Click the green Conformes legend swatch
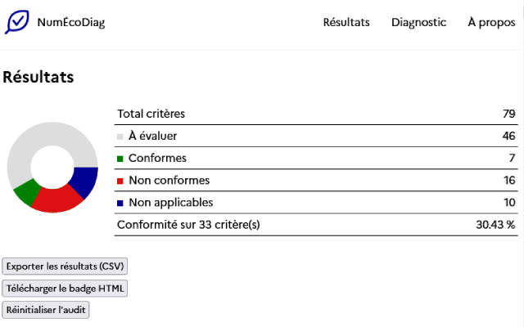This screenshot has height=327, width=524. coord(120,159)
